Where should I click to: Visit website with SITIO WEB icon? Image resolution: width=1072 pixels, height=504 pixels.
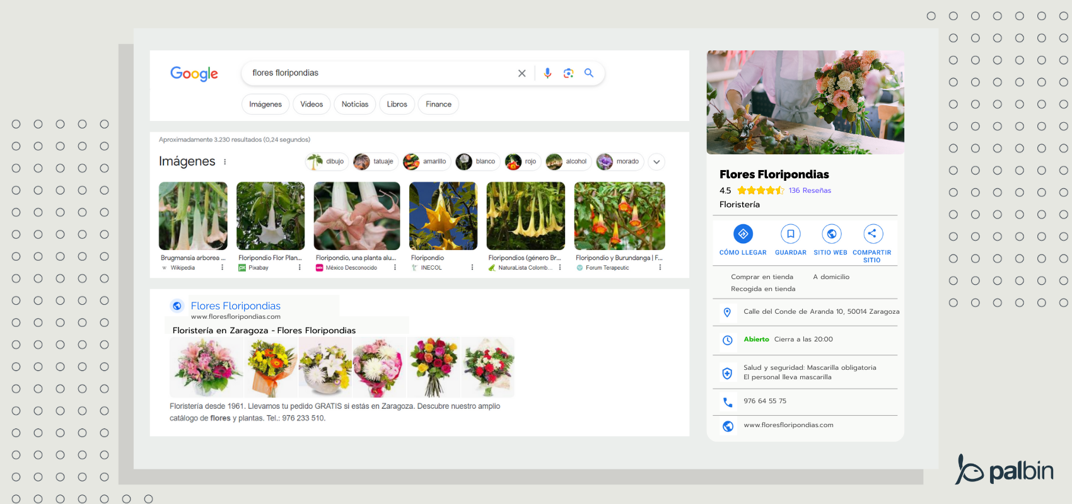pyautogui.click(x=832, y=234)
